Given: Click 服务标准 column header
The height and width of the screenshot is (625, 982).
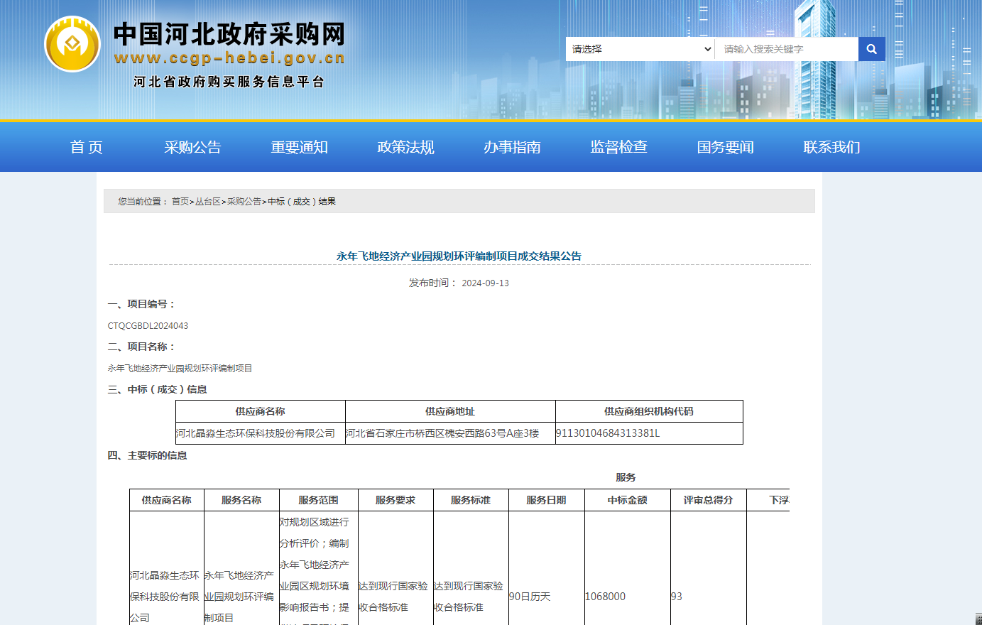Looking at the screenshot, I should pos(471,500).
